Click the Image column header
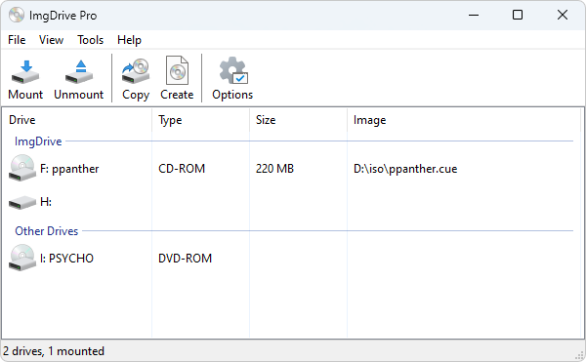This screenshot has height=362, width=586. click(464, 120)
